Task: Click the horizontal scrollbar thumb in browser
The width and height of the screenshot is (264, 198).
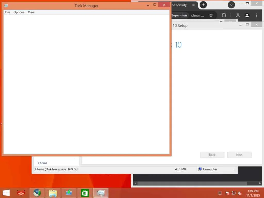Action: click(192, 183)
